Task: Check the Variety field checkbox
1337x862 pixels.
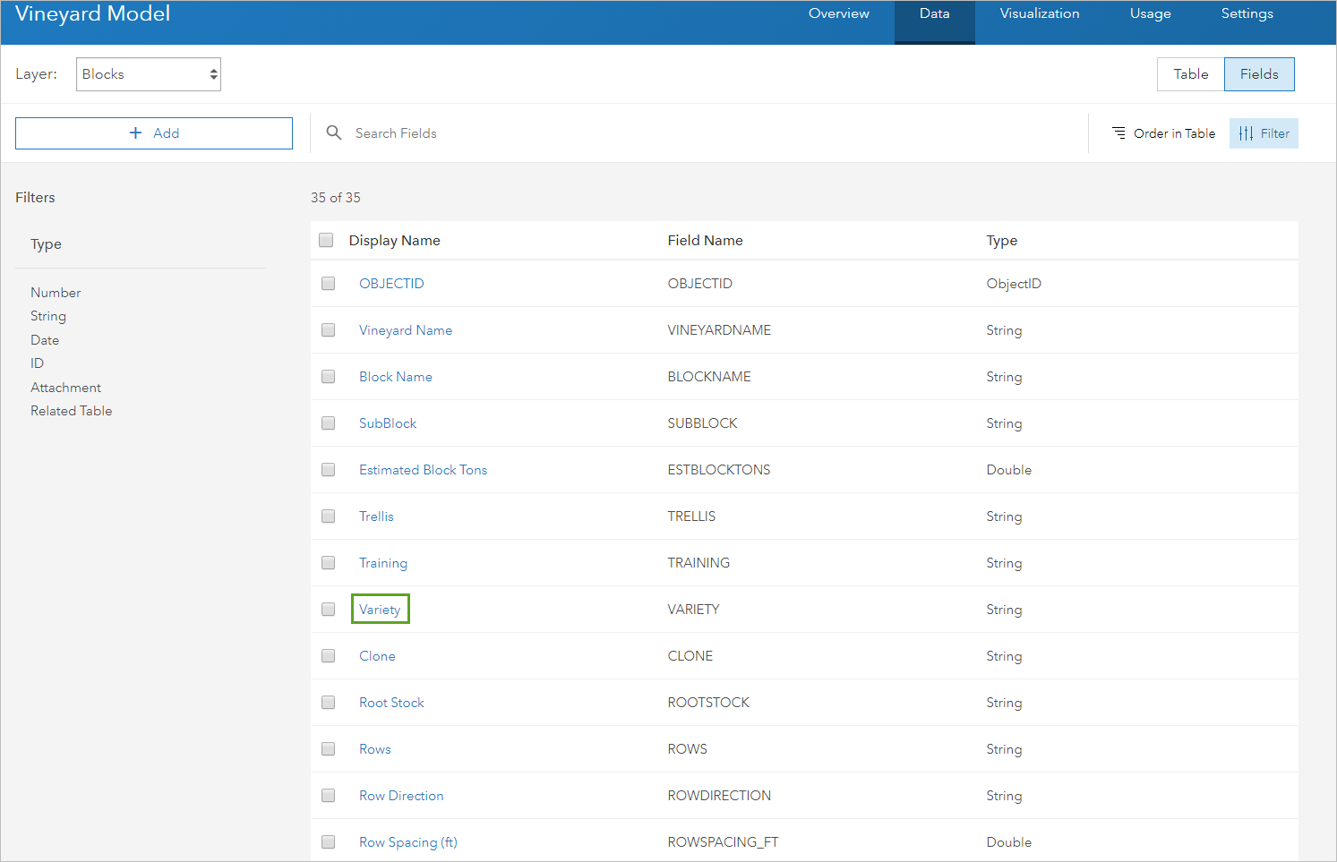Action: point(328,609)
